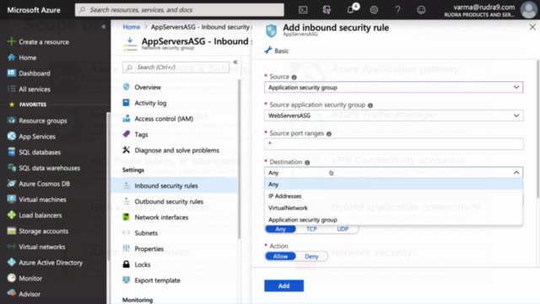540x304 pixels.
Task: Open the notifications bell icon
Action: coord(351,9)
